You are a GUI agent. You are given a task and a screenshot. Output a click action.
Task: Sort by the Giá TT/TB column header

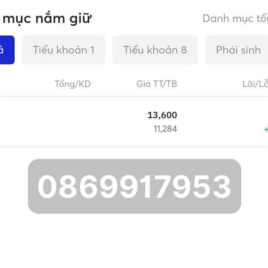(x=157, y=84)
